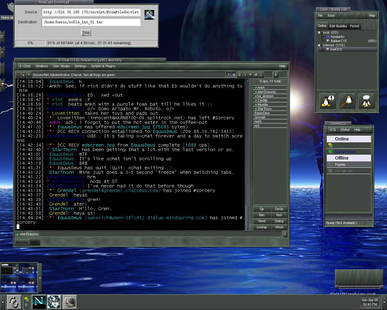Viewport: 387px width, 310px height.
Task: Stop the Netscape download
Action: [x=86, y=33]
